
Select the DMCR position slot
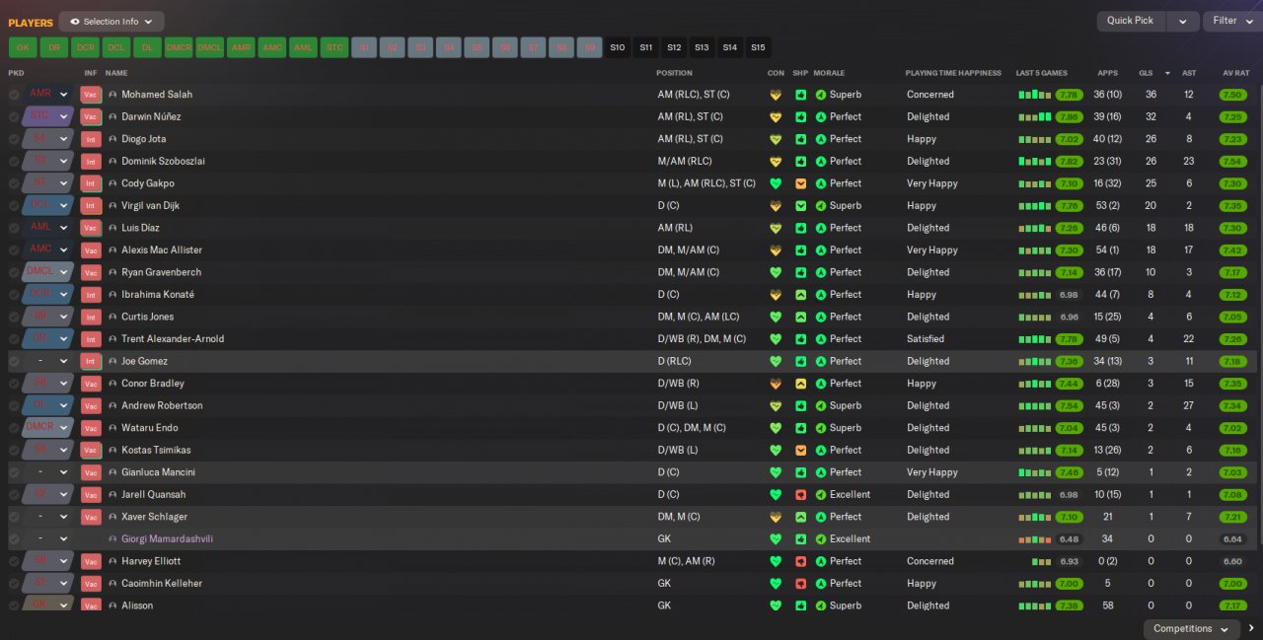pyautogui.click(x=179, y=47)
